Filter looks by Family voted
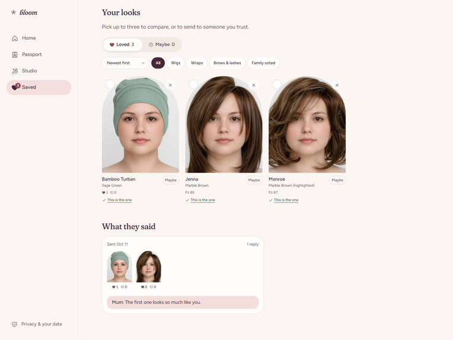This screenshot has width=453, height=340. coord(263,63)
